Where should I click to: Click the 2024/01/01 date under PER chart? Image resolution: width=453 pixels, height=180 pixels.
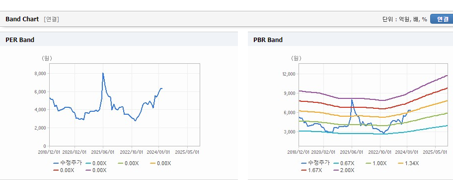(158, 152)
